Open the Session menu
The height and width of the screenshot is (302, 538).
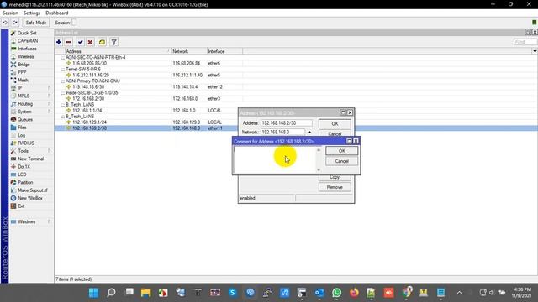pos(10,13)
